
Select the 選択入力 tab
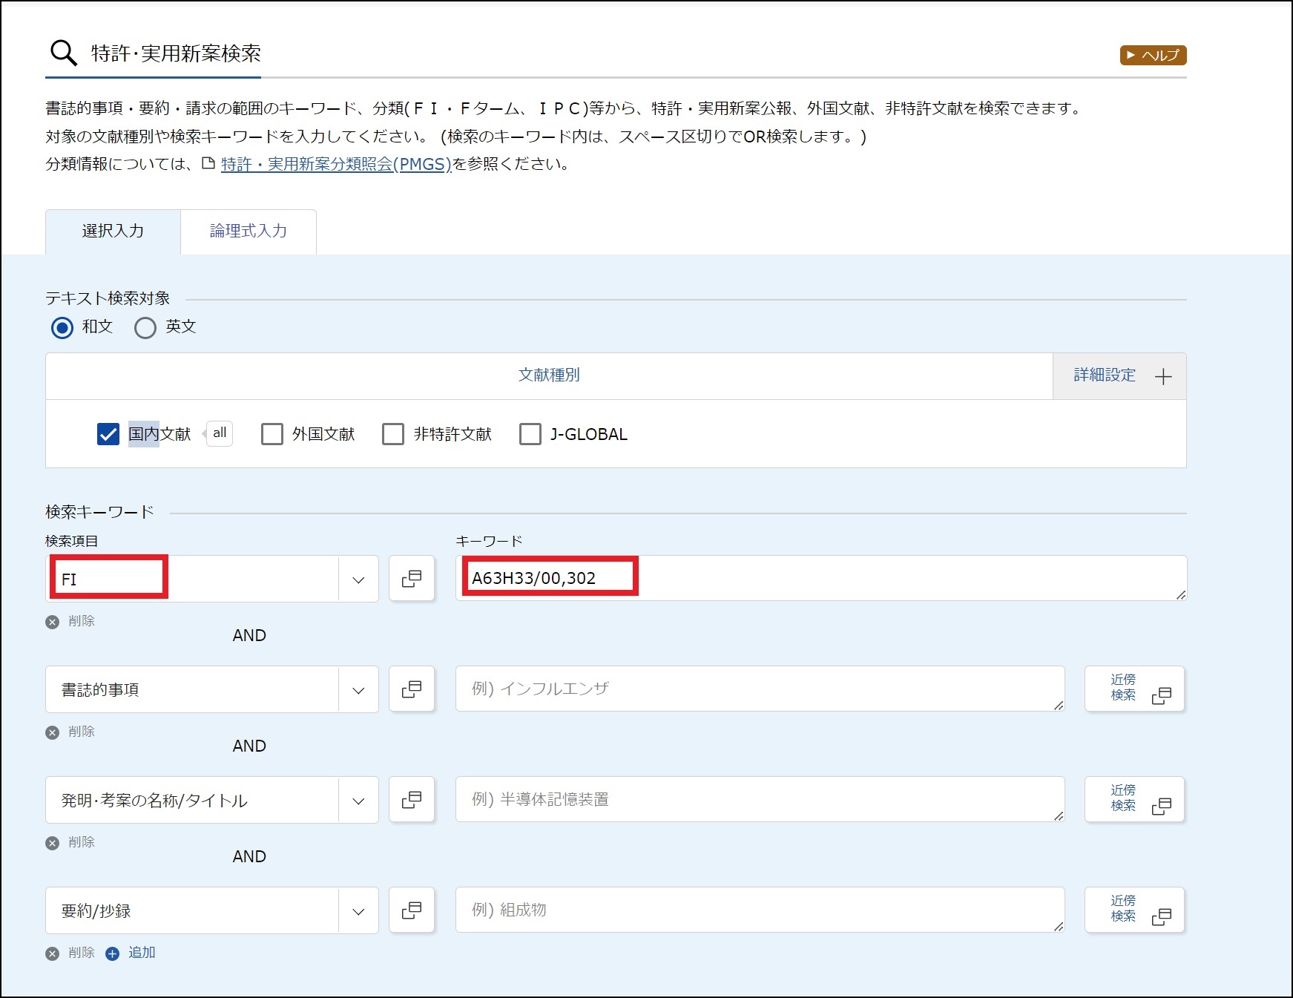tap(113, 232)
